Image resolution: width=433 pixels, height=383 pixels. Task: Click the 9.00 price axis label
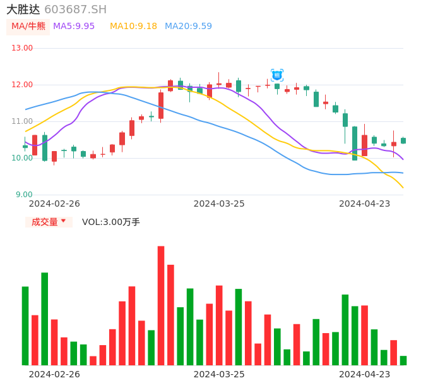coord(25,195)
